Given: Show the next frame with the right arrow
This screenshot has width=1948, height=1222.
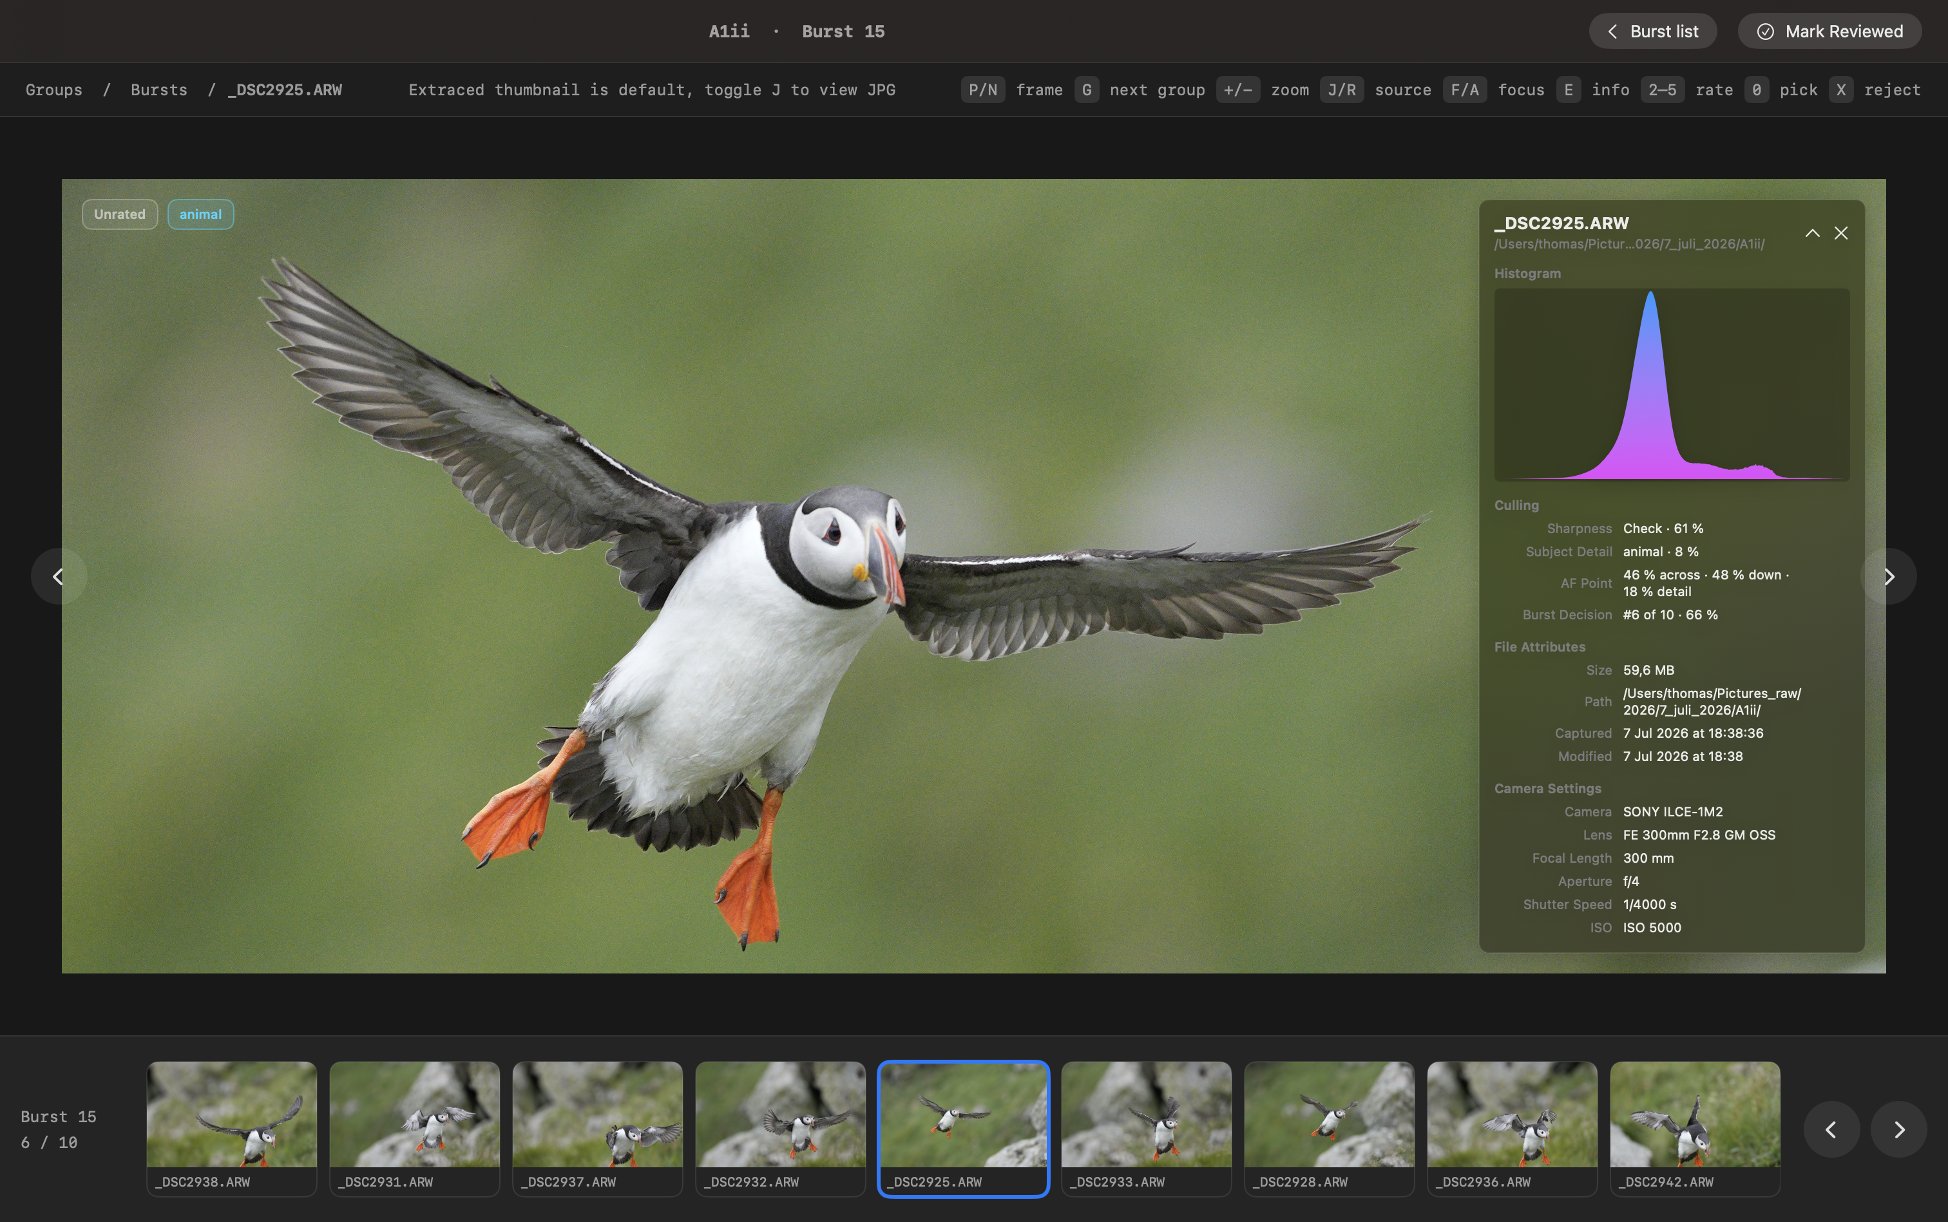Looking at the screenshot, I should 1889,576.
